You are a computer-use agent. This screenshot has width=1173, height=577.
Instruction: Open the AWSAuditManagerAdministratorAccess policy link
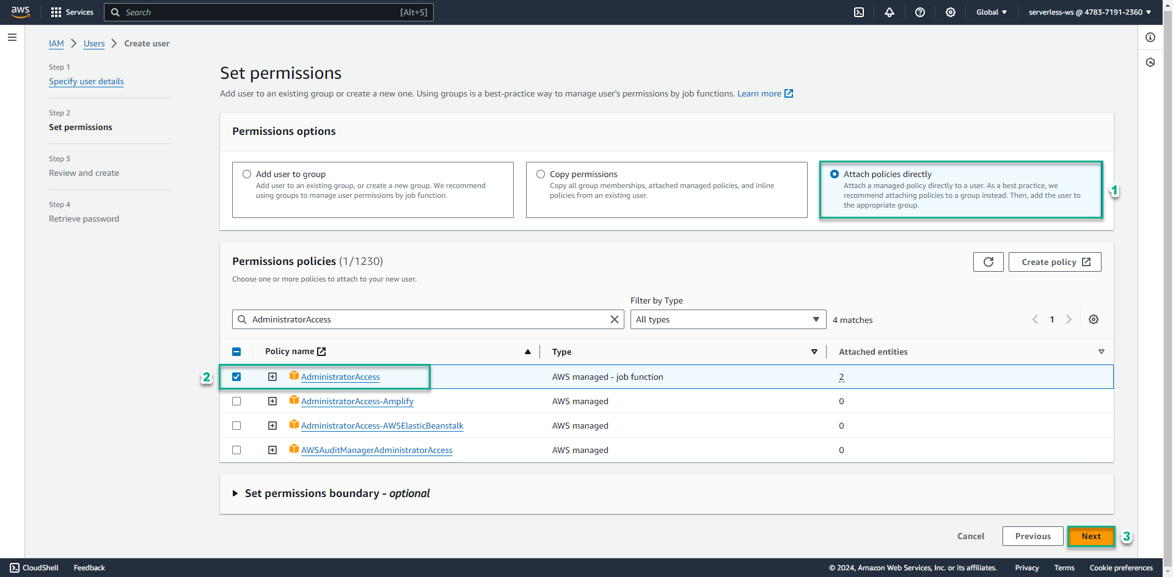point(377,450)
